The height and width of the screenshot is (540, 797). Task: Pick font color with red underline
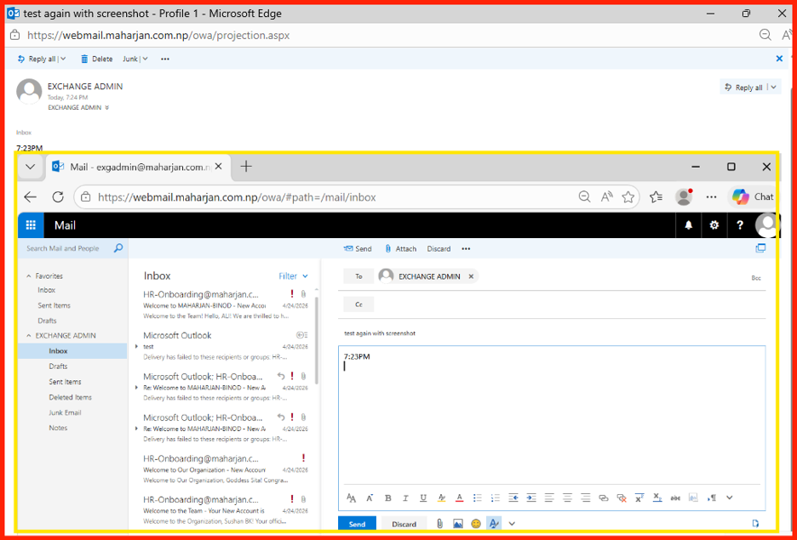(x=460, y=497)
